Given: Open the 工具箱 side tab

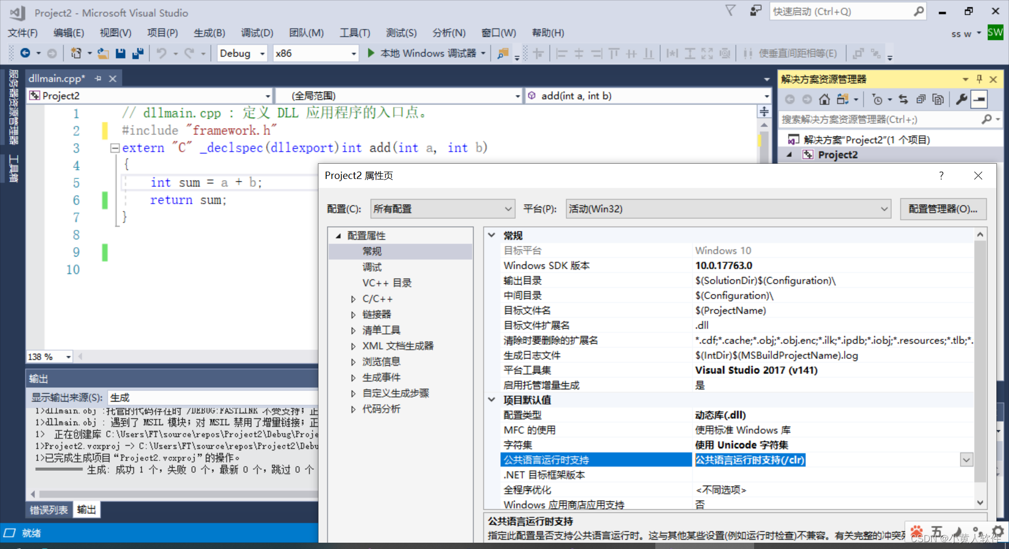Looking at the screenshot, I should pos(13,169).
